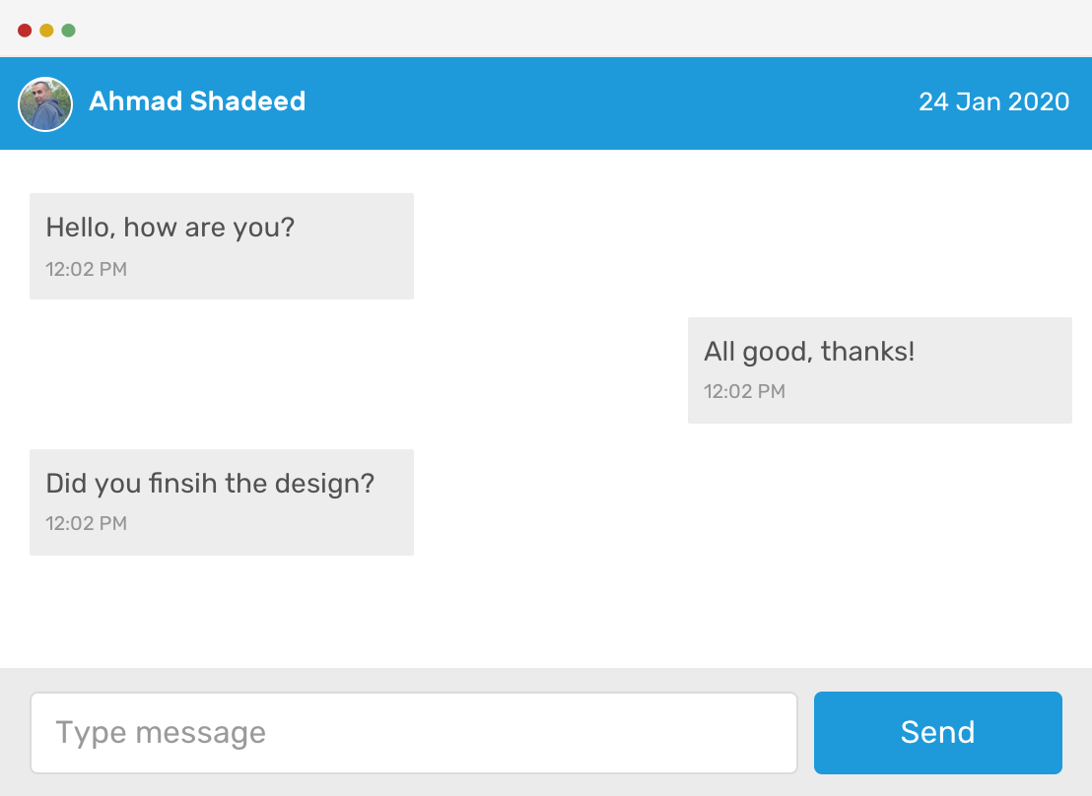Click the red close window dot
Viewport: 1092px width, 796px height.
pos(25,31)
